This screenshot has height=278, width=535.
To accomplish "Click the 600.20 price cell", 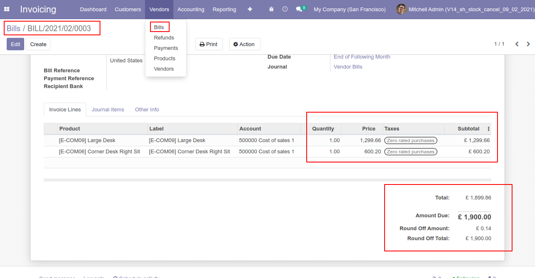I will click(x=362, y=152).
